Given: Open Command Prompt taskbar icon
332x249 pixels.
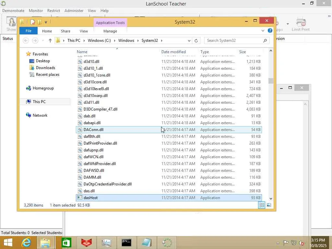Looking at the screenshot, I should [x=126, y=243].
